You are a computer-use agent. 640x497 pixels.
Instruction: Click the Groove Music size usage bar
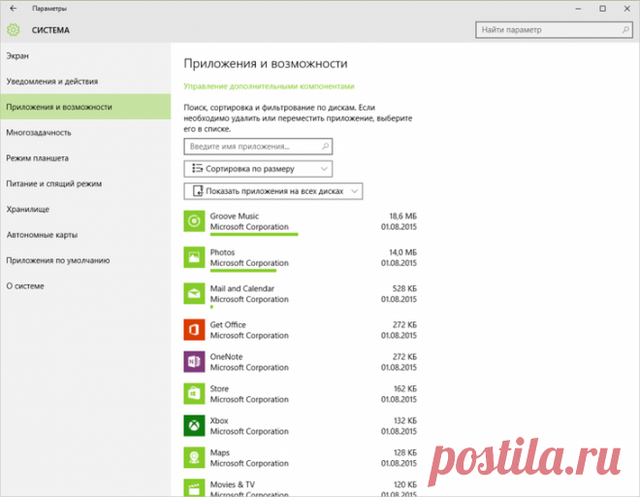click(x=254, y=234)
